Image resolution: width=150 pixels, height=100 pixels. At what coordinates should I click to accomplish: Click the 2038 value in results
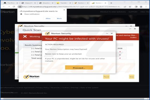[120, 48]
